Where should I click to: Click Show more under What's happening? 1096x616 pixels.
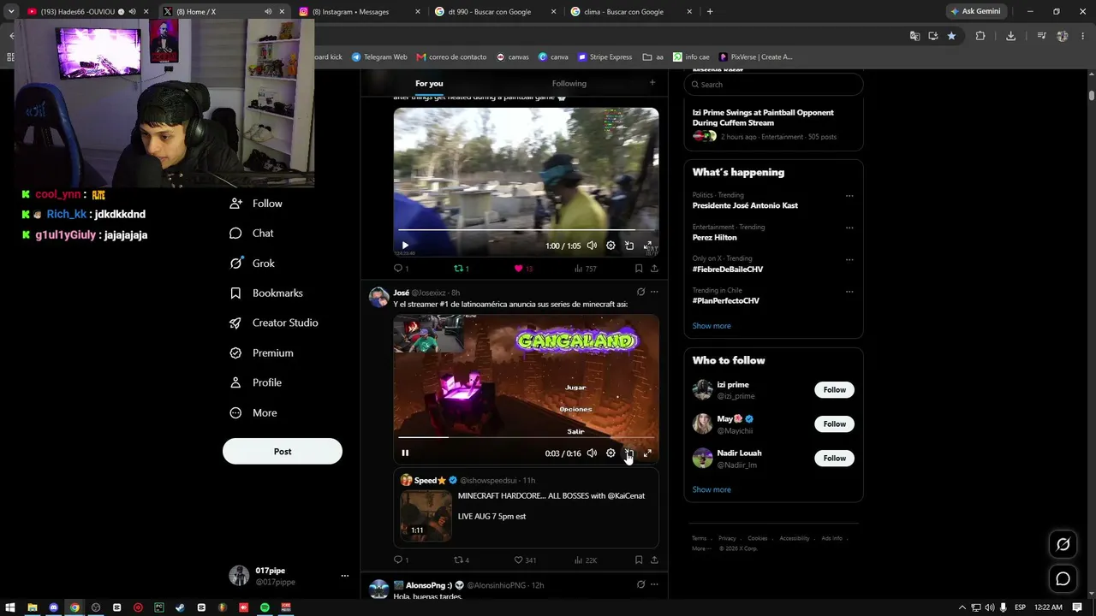[712, 326]
